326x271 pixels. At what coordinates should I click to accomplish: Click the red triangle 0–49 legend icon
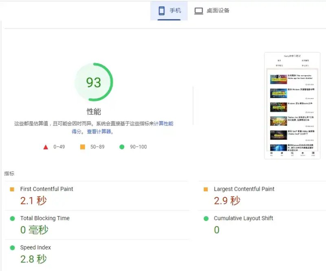pyautogui.click(x=46, y=147)
